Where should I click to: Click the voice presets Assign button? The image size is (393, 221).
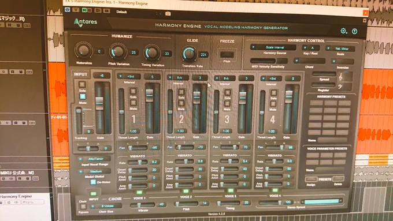[311, 179]
